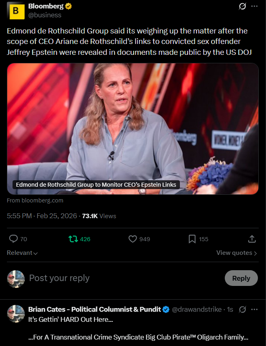Click Brian Cates' profile avatar on reply
The width and height of the screenshot is (266, 346).
[x=16, y=313]
